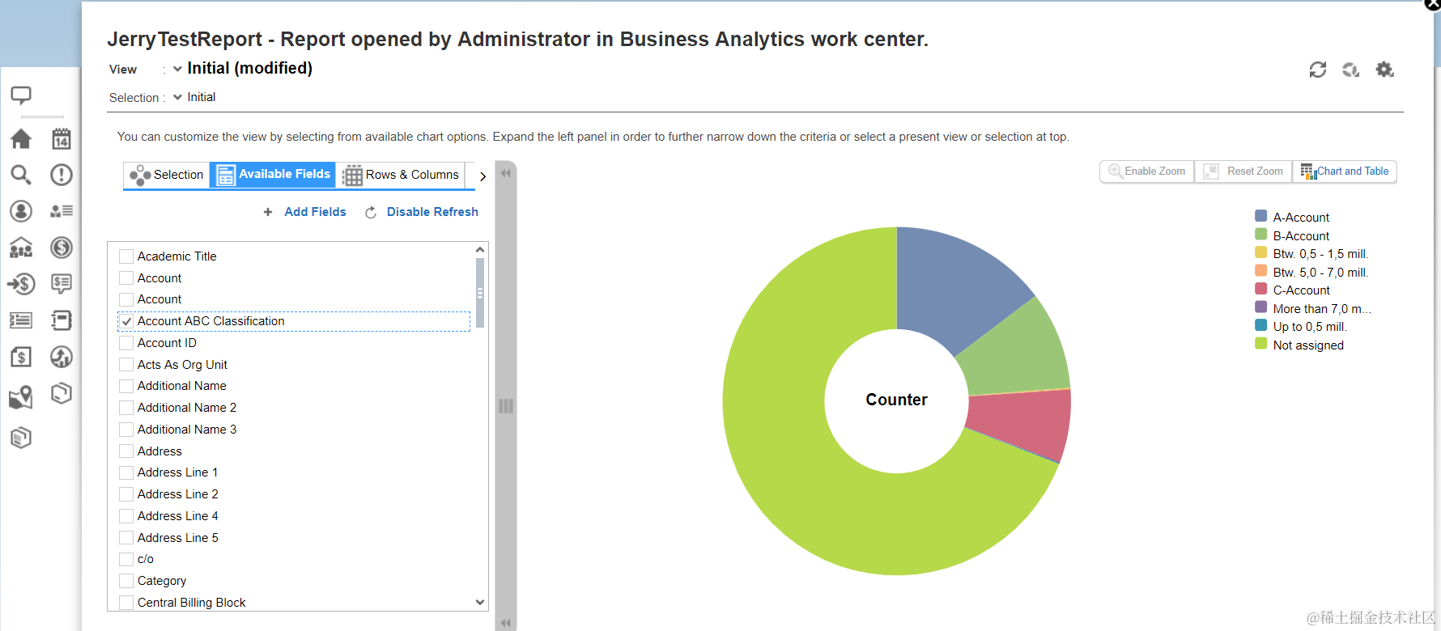Open the chat bubble icon in sidebar
Screen dimensions: 1441x631
click(x=21, y=95)
